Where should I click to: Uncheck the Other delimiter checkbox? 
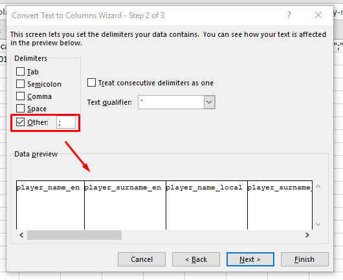tap(20, 122)
